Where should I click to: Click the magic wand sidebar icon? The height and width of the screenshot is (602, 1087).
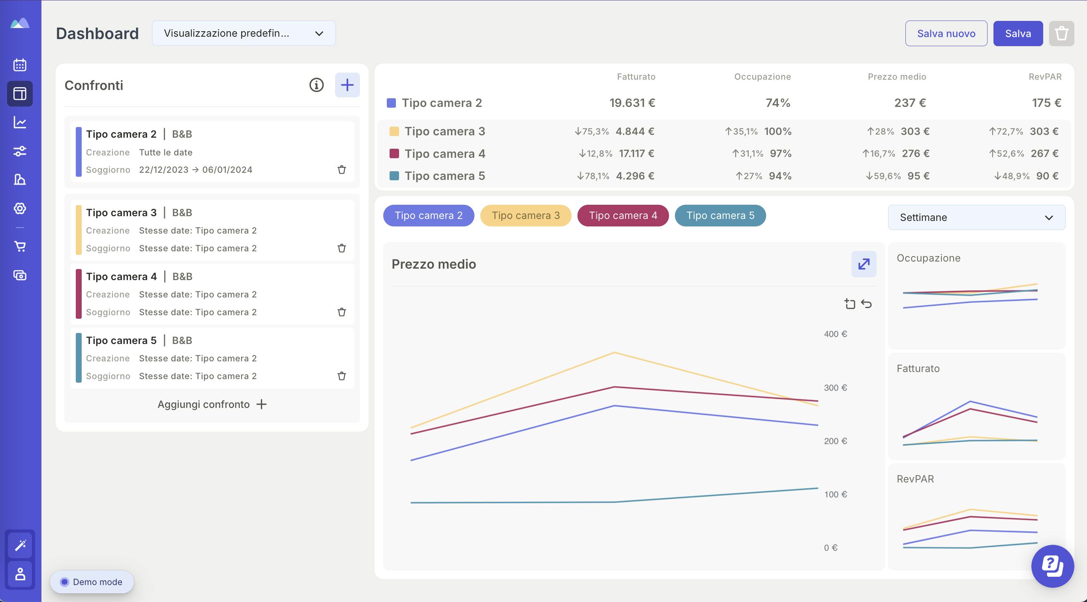[20, 545]
